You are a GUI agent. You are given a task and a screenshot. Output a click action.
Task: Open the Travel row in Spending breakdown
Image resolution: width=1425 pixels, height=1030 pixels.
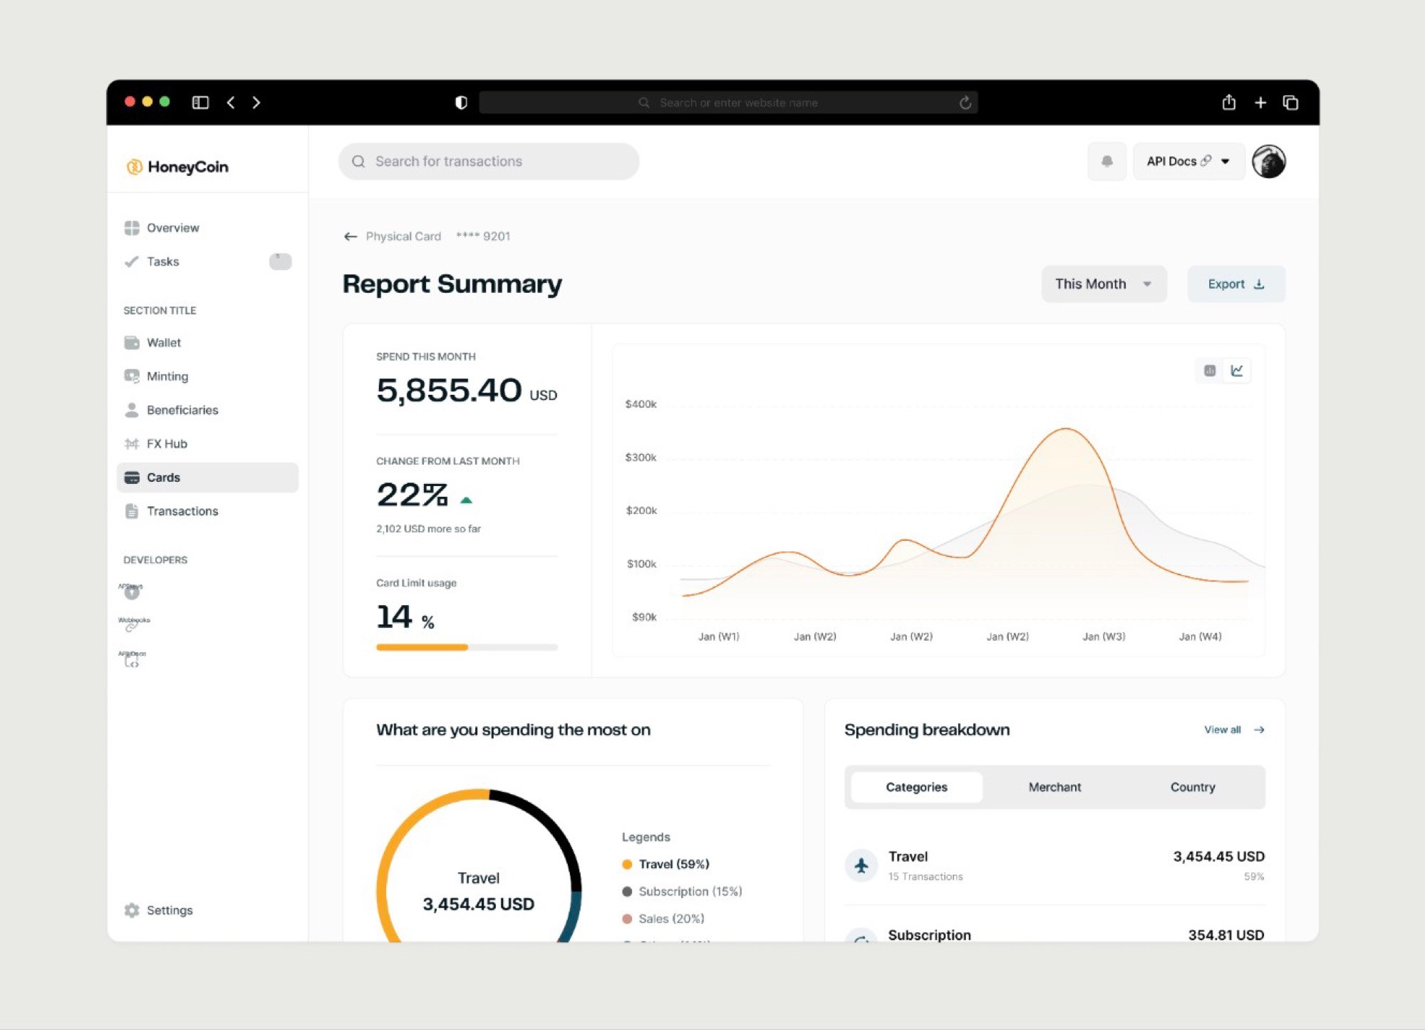[1054, 865]
